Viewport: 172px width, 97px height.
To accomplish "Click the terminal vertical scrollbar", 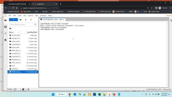I will click(x=167, y=54).
